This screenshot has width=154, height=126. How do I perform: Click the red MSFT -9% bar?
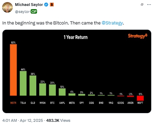pos(140,98)
